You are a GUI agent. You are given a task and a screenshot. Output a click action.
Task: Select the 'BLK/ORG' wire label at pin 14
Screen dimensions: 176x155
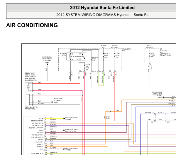coord(53,148)
